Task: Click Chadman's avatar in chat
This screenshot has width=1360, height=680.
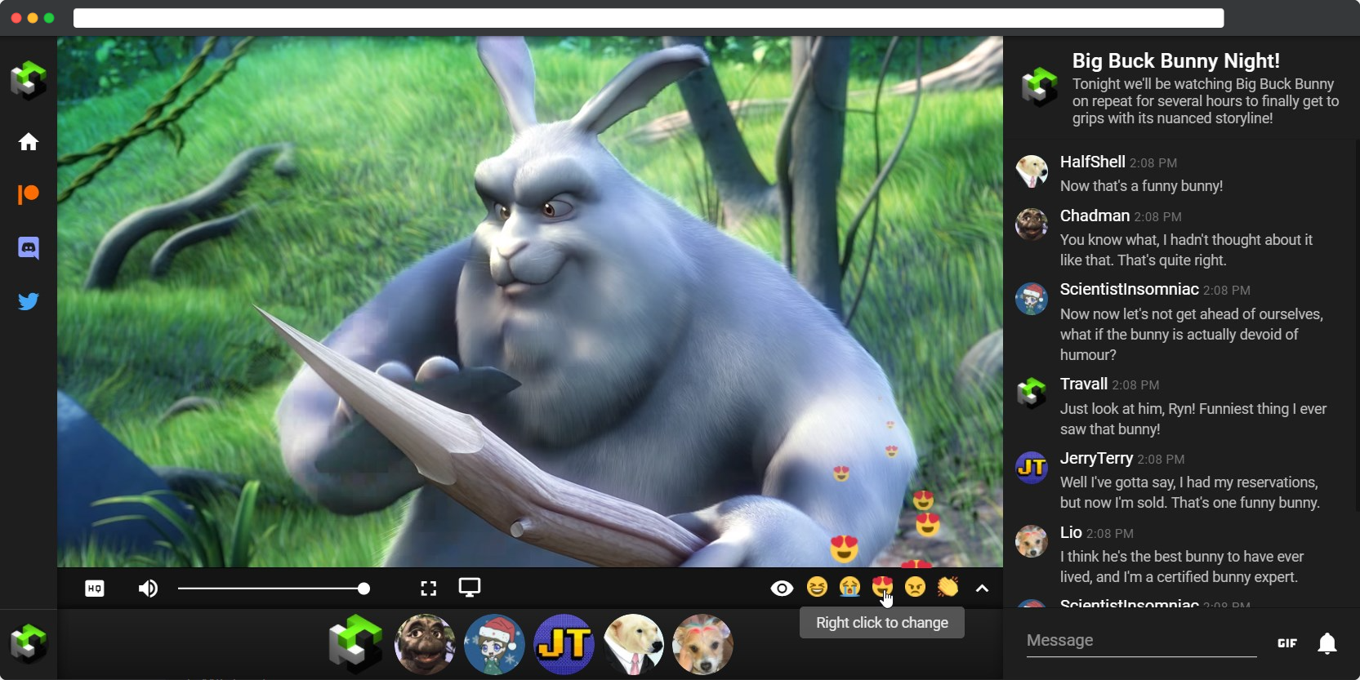Action: (x=1032, y=224)
